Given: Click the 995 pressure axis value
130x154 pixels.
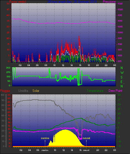Looking at the screenshot, I should [x=120, y=38].
